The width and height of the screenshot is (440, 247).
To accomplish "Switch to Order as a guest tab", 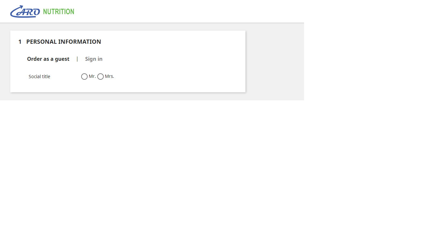I will 48,59.
